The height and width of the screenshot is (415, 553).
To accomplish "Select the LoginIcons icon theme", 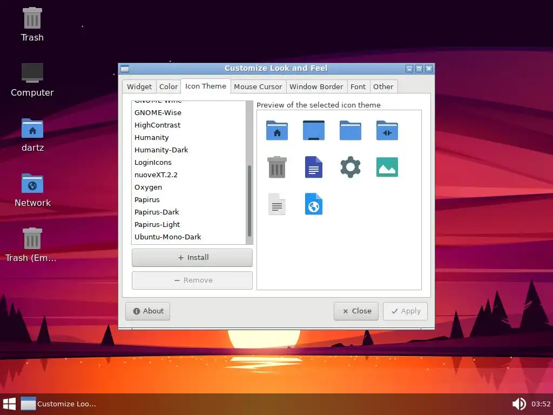I will tap(188, 162).
